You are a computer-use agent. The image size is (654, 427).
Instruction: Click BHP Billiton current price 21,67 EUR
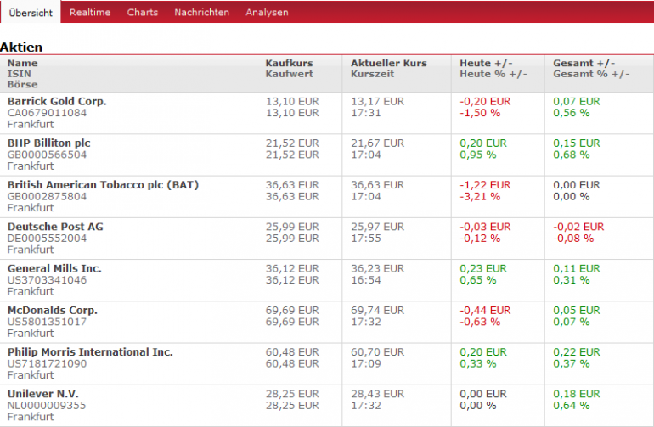point(377,143)
